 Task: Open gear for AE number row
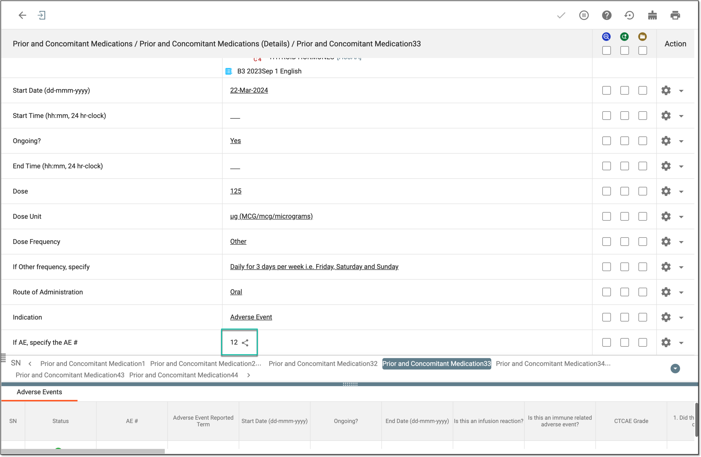point(666,342)
